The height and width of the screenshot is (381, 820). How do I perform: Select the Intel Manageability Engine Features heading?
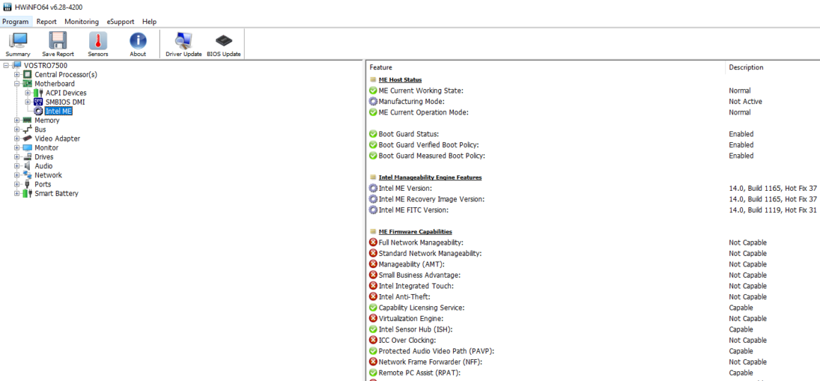430,177
